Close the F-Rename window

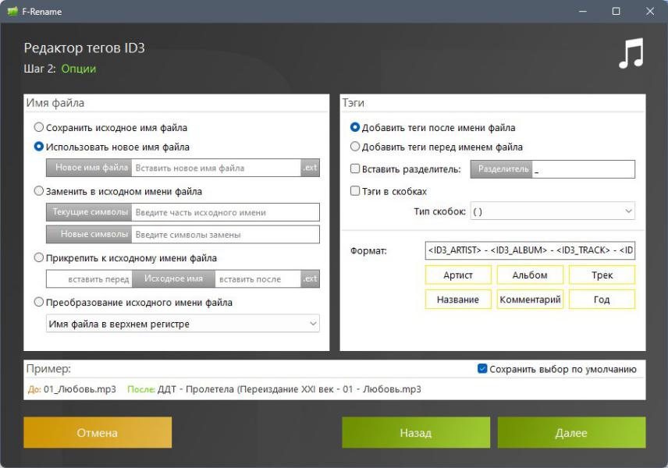tap(650, 11)
